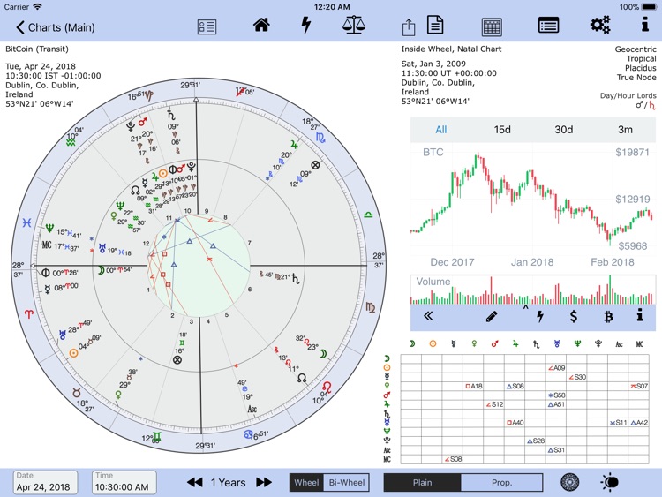This screenshot has width=662, height=497.
Task: Switch to dollar currency icon
Action: 574,316
